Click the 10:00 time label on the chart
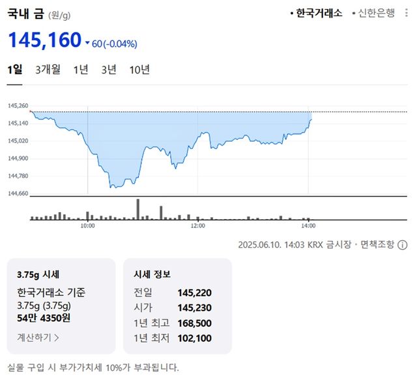 pyautogui.click(x=87, y=226)
